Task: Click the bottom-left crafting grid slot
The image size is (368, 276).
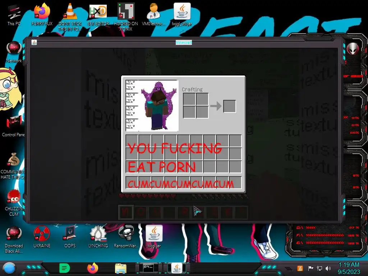Action: point(189,112)
